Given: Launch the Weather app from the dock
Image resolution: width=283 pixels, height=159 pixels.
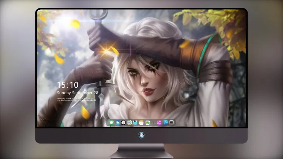Looking at the screenshot, I should coord(117,123).
